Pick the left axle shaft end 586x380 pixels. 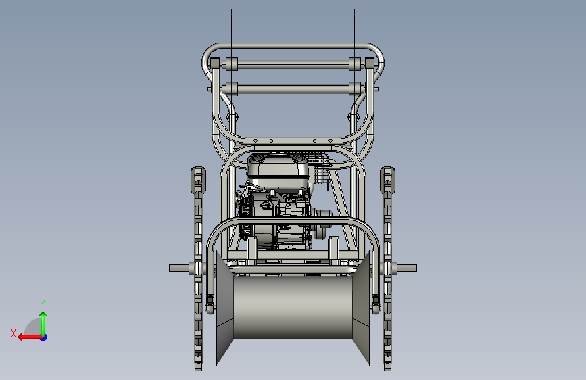click(x=179, y=268)
